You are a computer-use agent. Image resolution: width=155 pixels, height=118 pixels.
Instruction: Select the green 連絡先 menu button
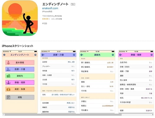(x=20, y=76)
